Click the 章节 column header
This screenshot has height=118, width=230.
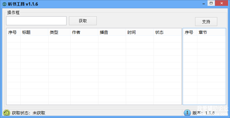click(211, 32)
